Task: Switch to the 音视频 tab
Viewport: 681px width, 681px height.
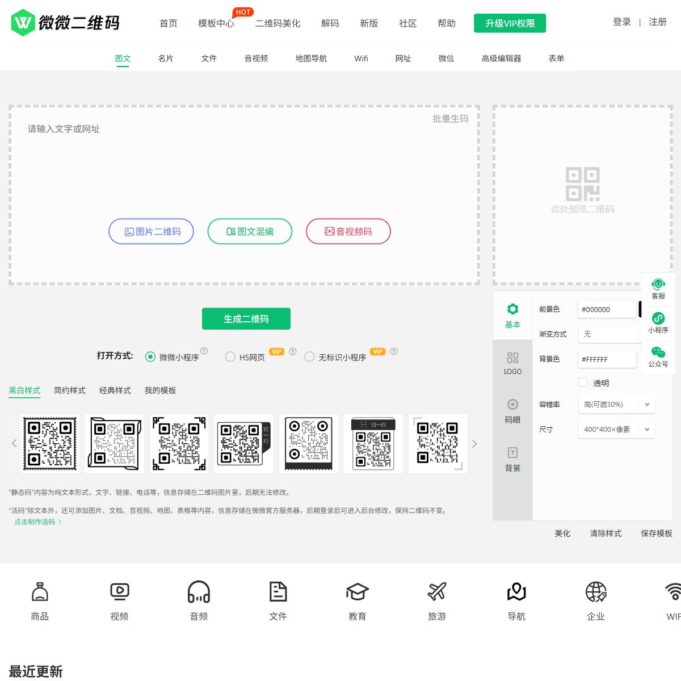Action: click(256, 58)
